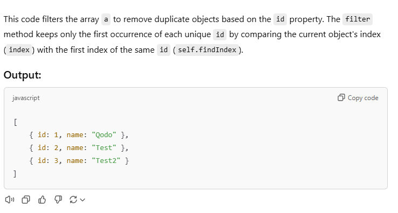Click the inline code 'a' array name
Image resolution: width=398 pixels, height=213 pixels.
click(x=106, y=19)
